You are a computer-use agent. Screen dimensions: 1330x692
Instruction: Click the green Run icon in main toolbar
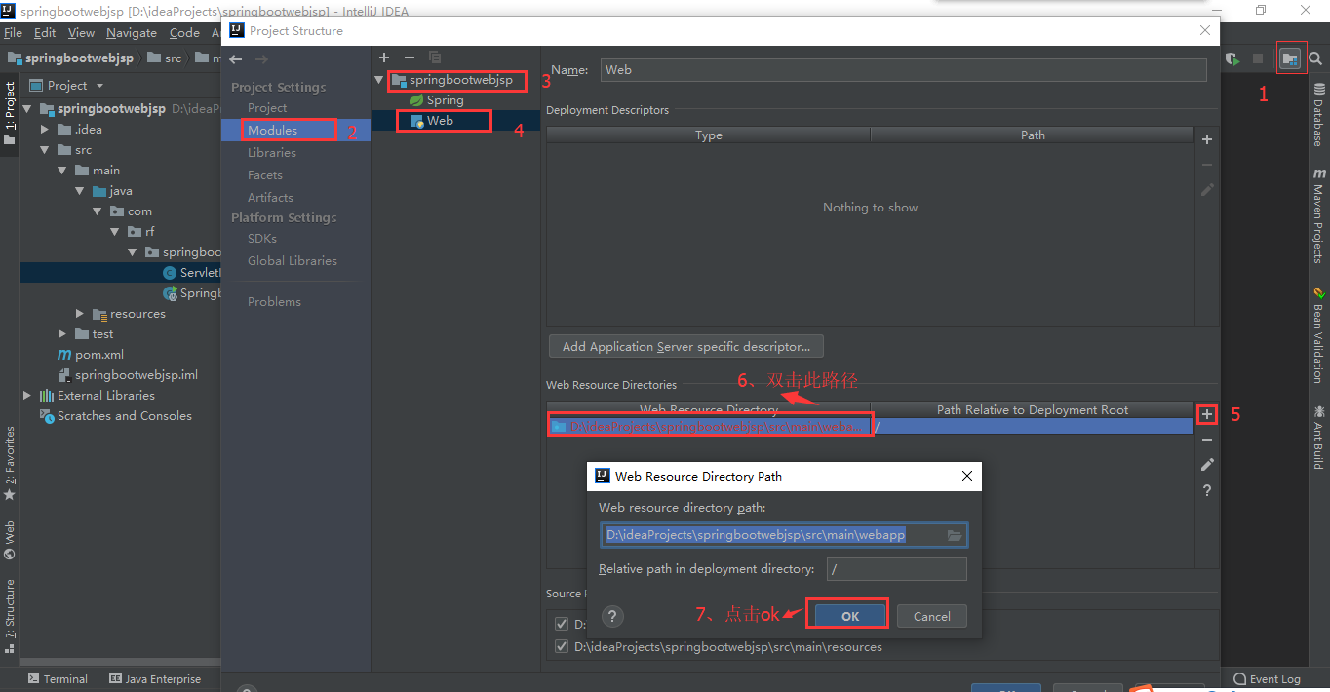click(x=1232, y=59)
